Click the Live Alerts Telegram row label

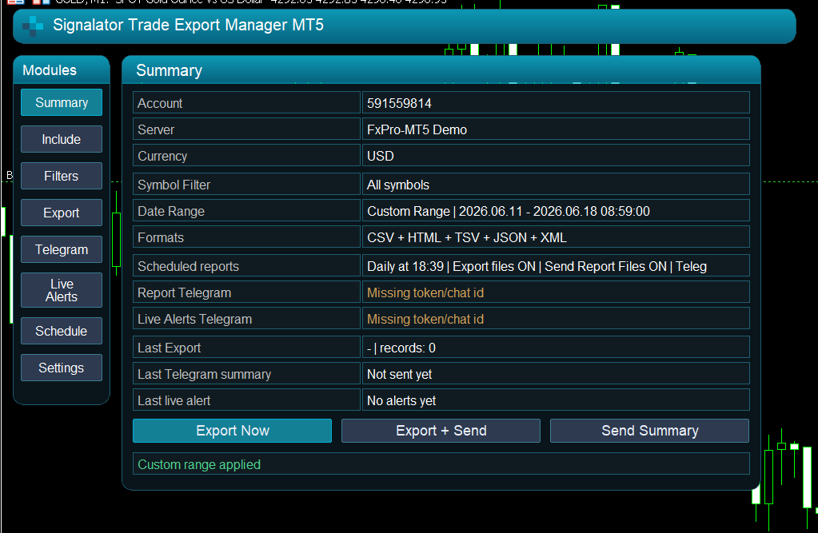(x=247, y=319)
